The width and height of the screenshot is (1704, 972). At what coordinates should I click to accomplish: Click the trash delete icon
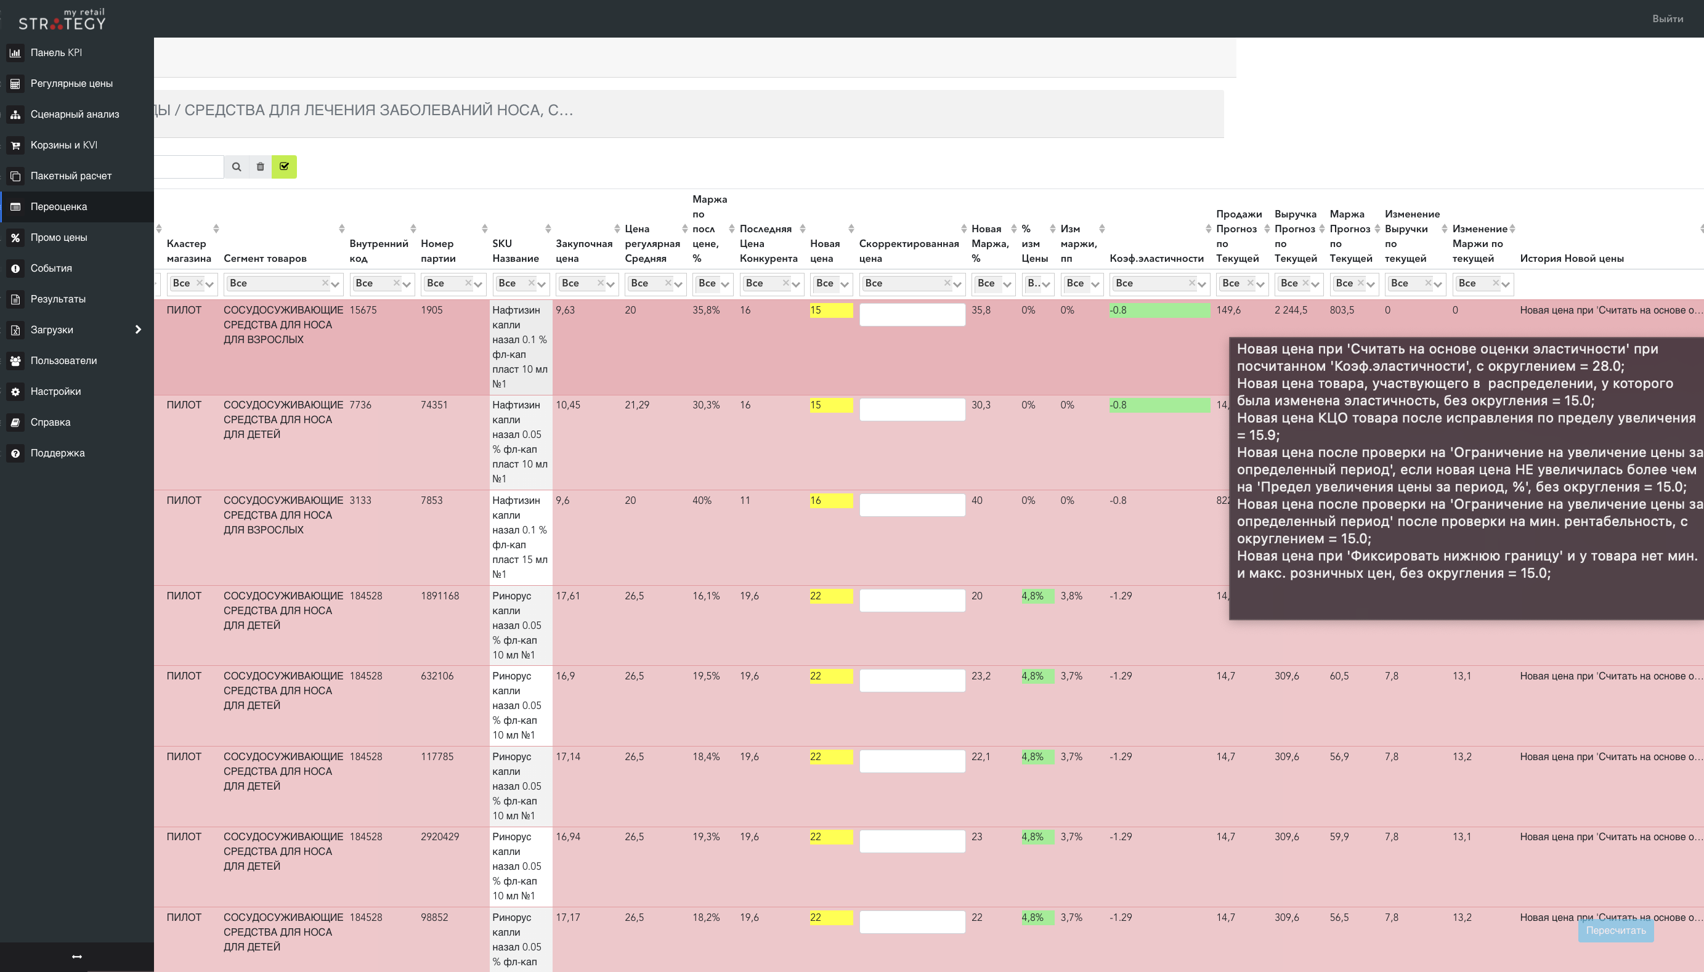pos(261,167)
